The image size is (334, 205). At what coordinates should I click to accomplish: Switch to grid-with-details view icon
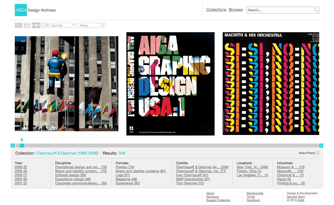point(27,25)
